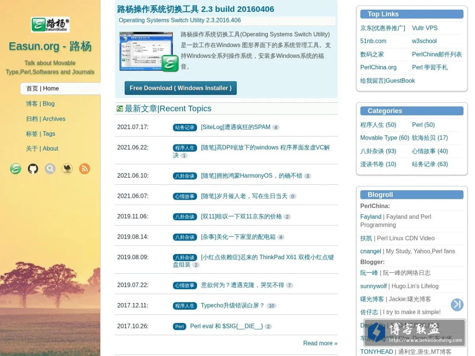Click the Perl camel icon
This screenshot has width=475, height=356.
click(67, 169)
